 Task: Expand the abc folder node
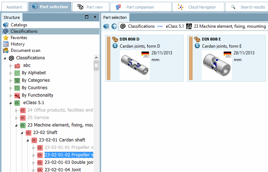11,66
